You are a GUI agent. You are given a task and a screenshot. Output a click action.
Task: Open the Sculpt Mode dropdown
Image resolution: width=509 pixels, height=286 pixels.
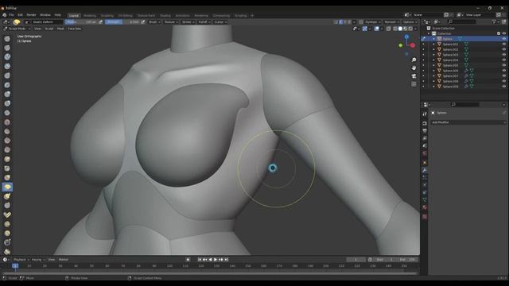17,29
